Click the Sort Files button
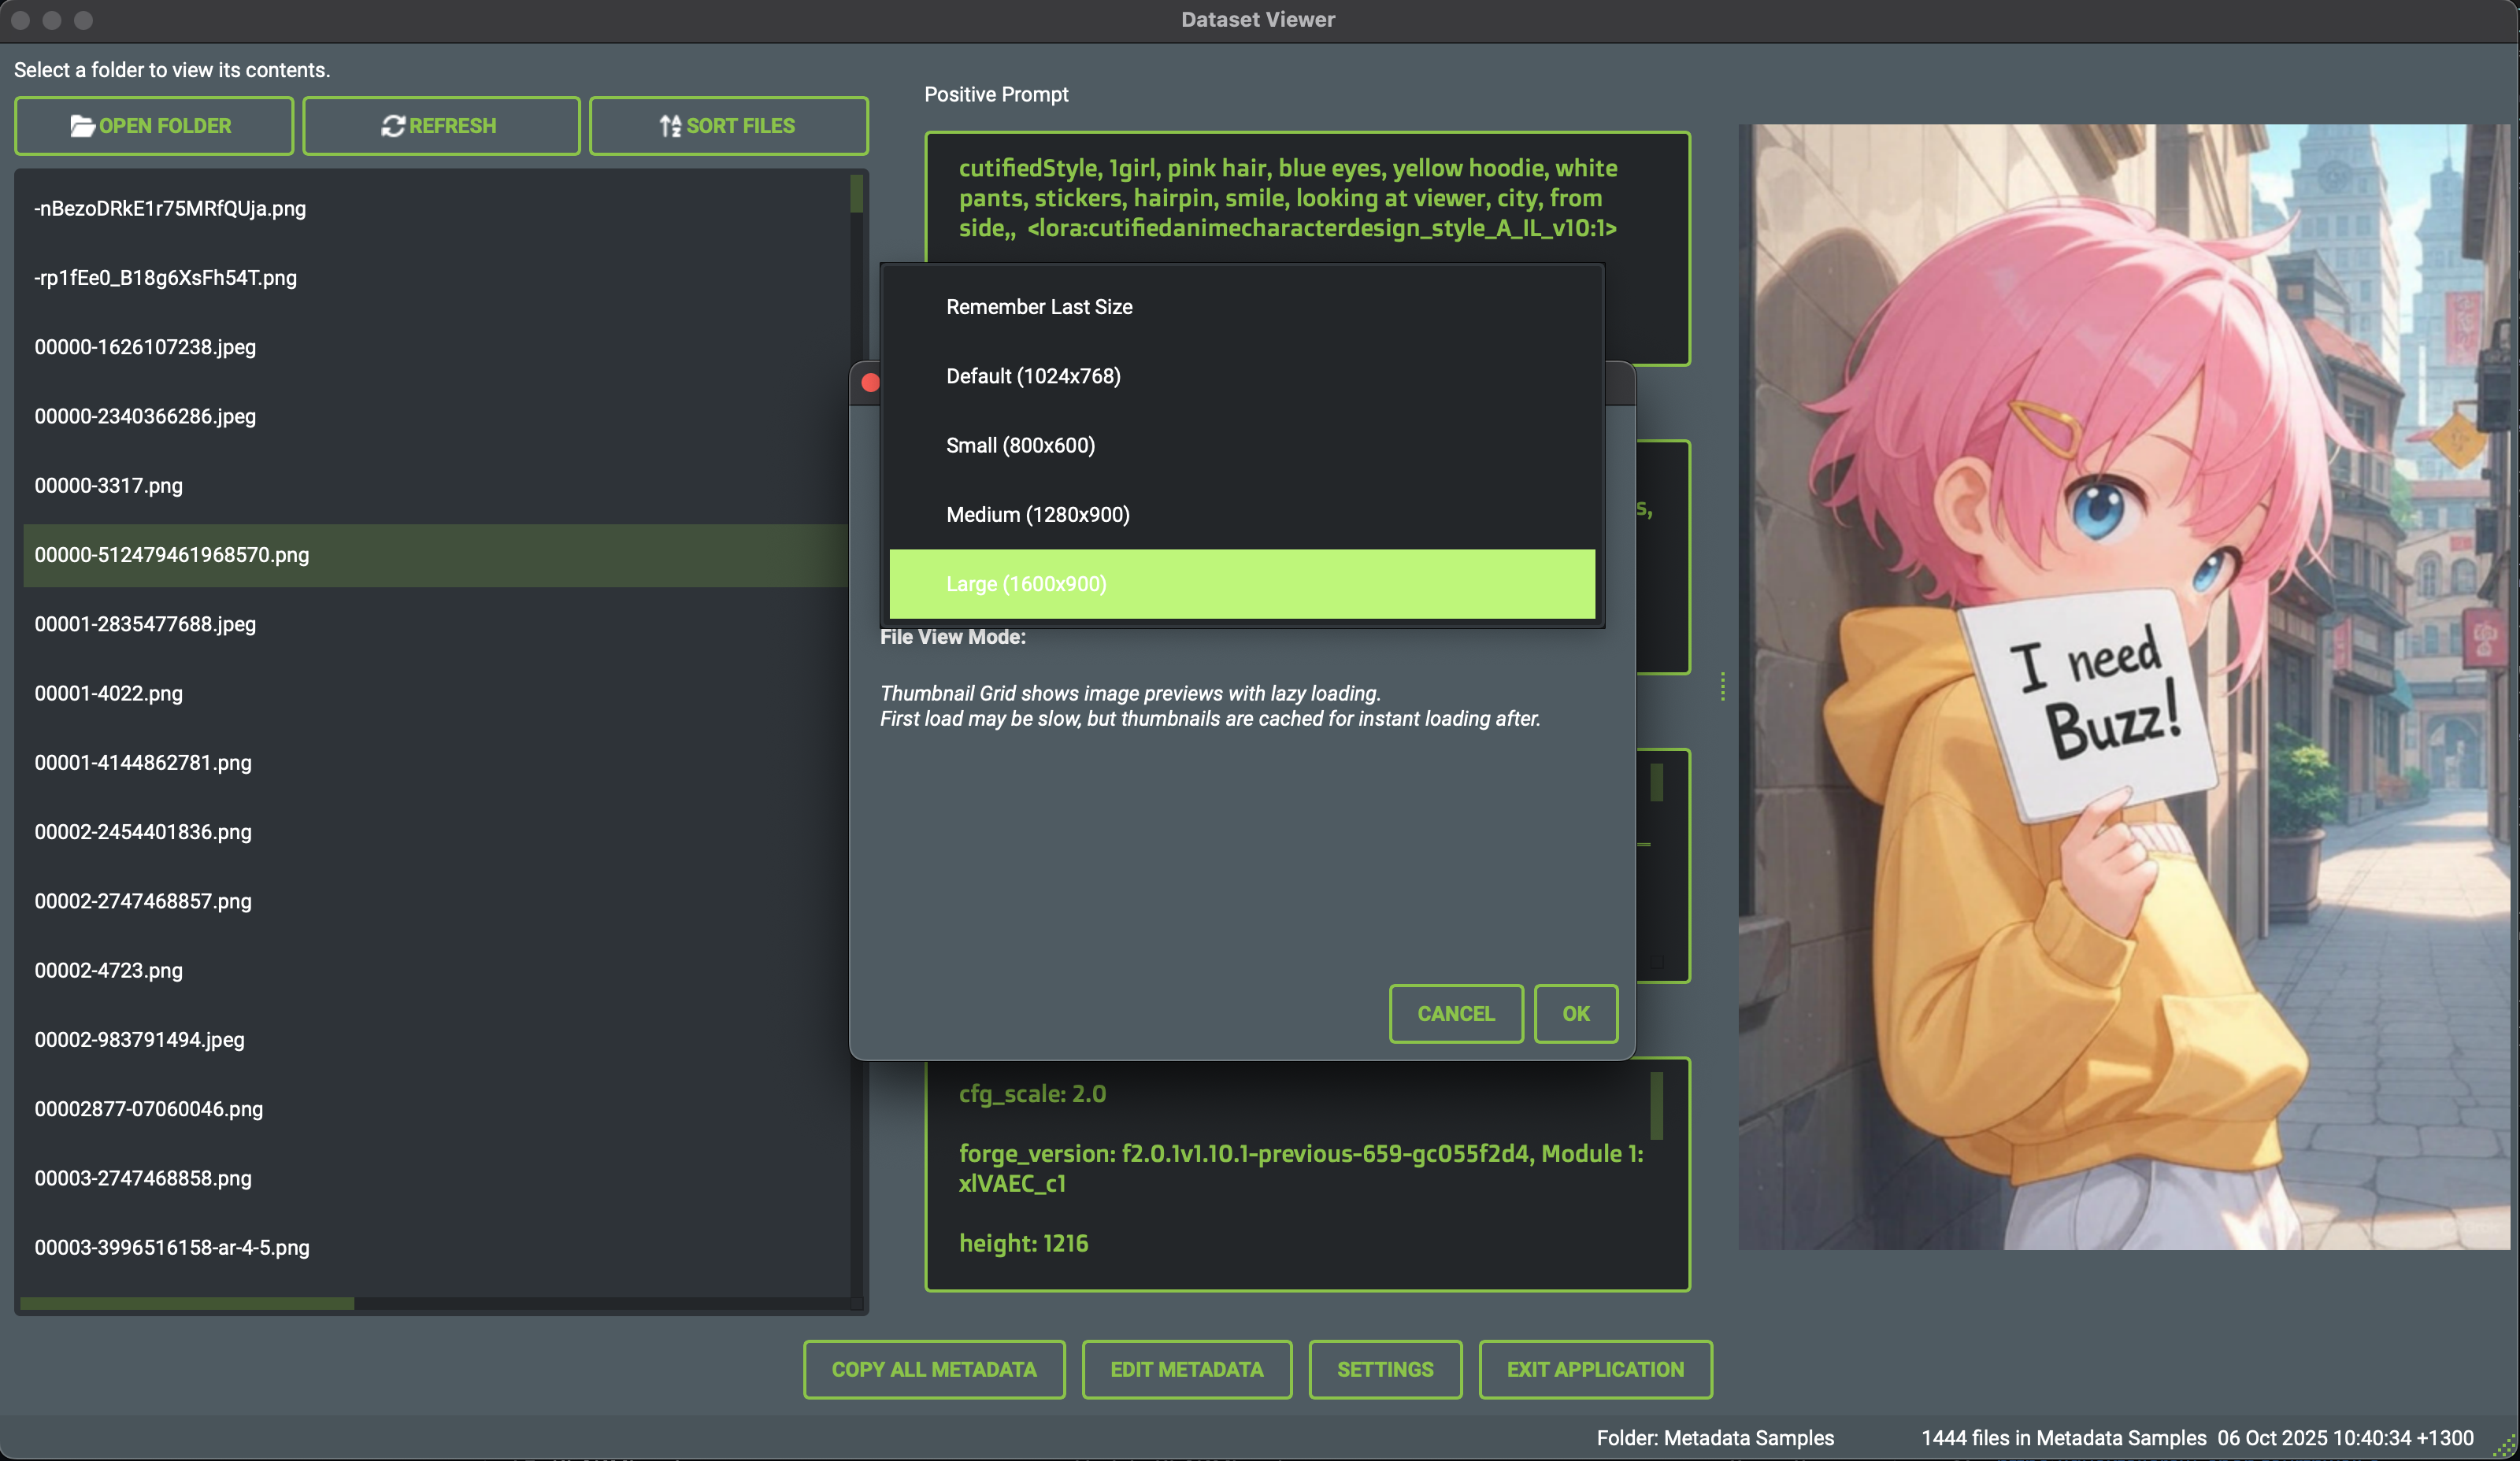 click(x=728, y=126)
